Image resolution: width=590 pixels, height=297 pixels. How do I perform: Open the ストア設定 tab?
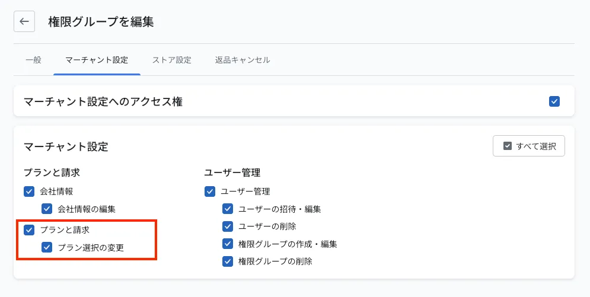tap(171, 60)
